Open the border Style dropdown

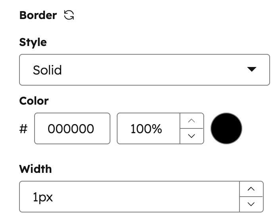click(144, 70)
